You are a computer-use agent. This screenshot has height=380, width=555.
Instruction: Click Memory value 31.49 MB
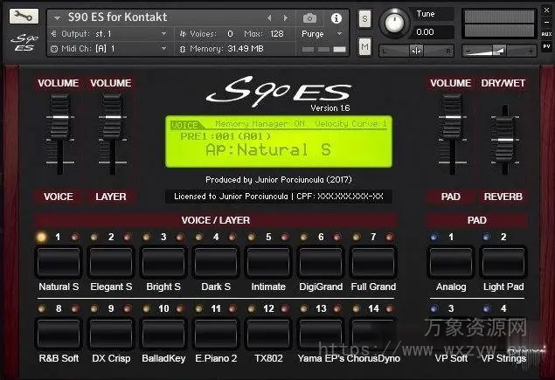[246, 49]
